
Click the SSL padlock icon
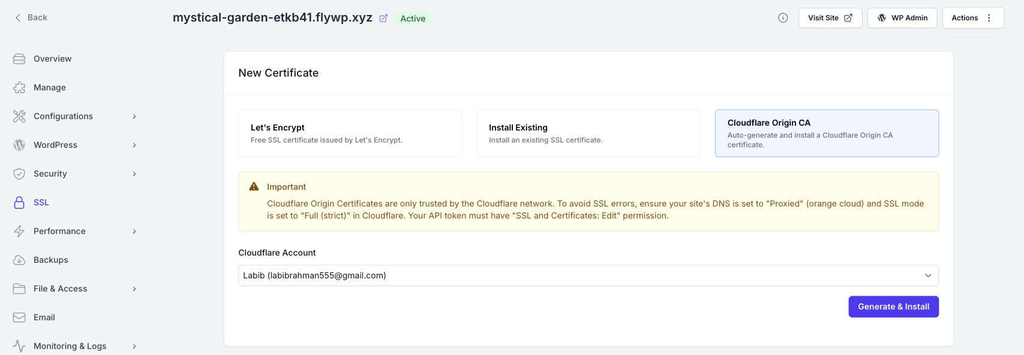[19, 202]
